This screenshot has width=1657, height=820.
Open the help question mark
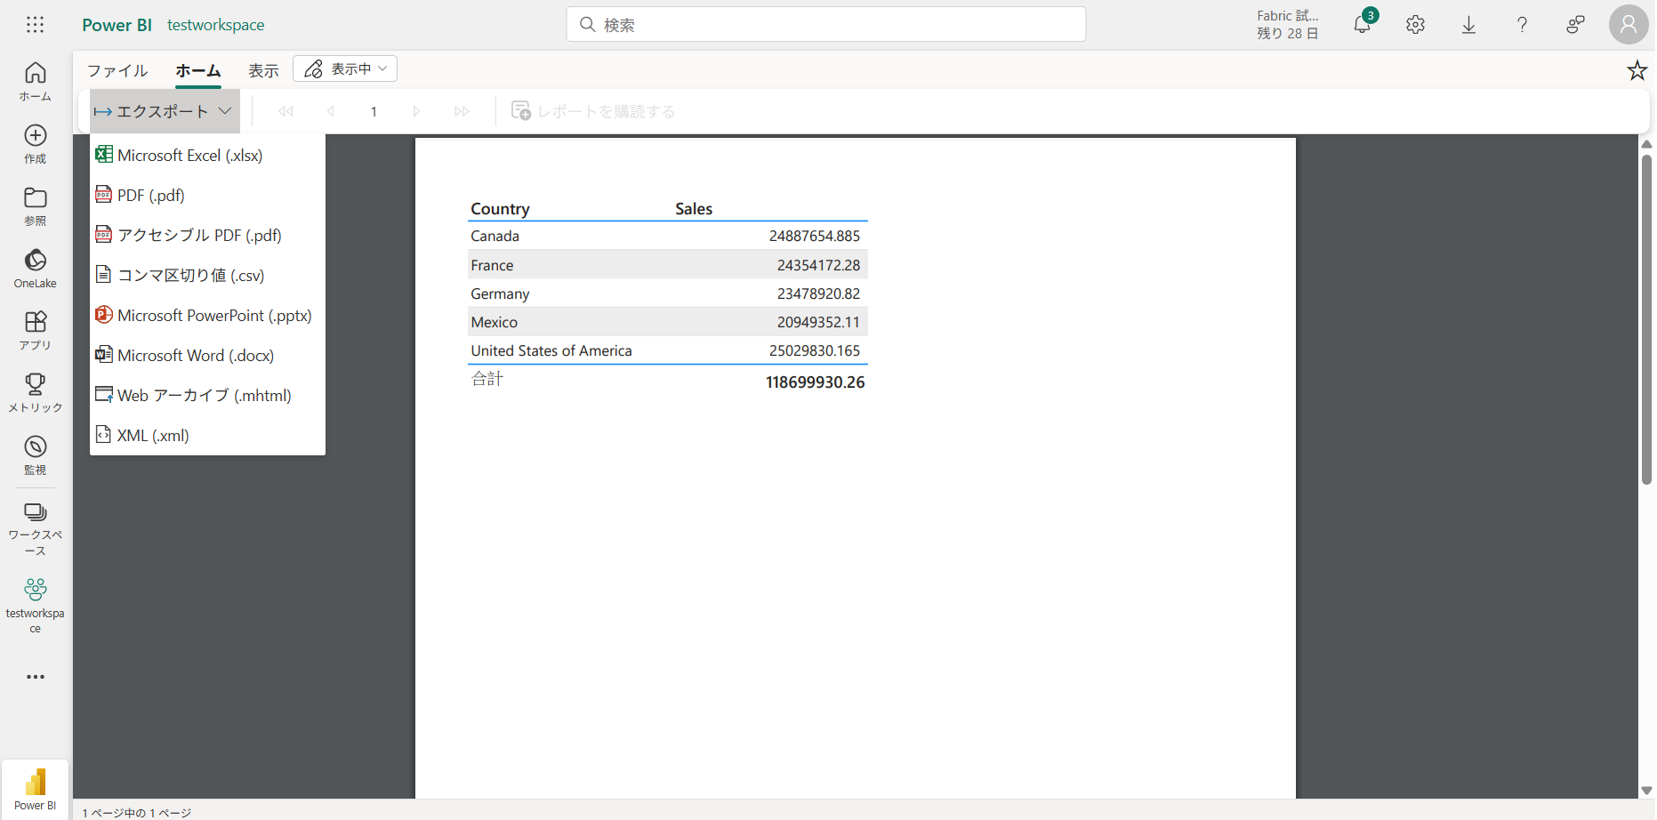pos(1523,25)
